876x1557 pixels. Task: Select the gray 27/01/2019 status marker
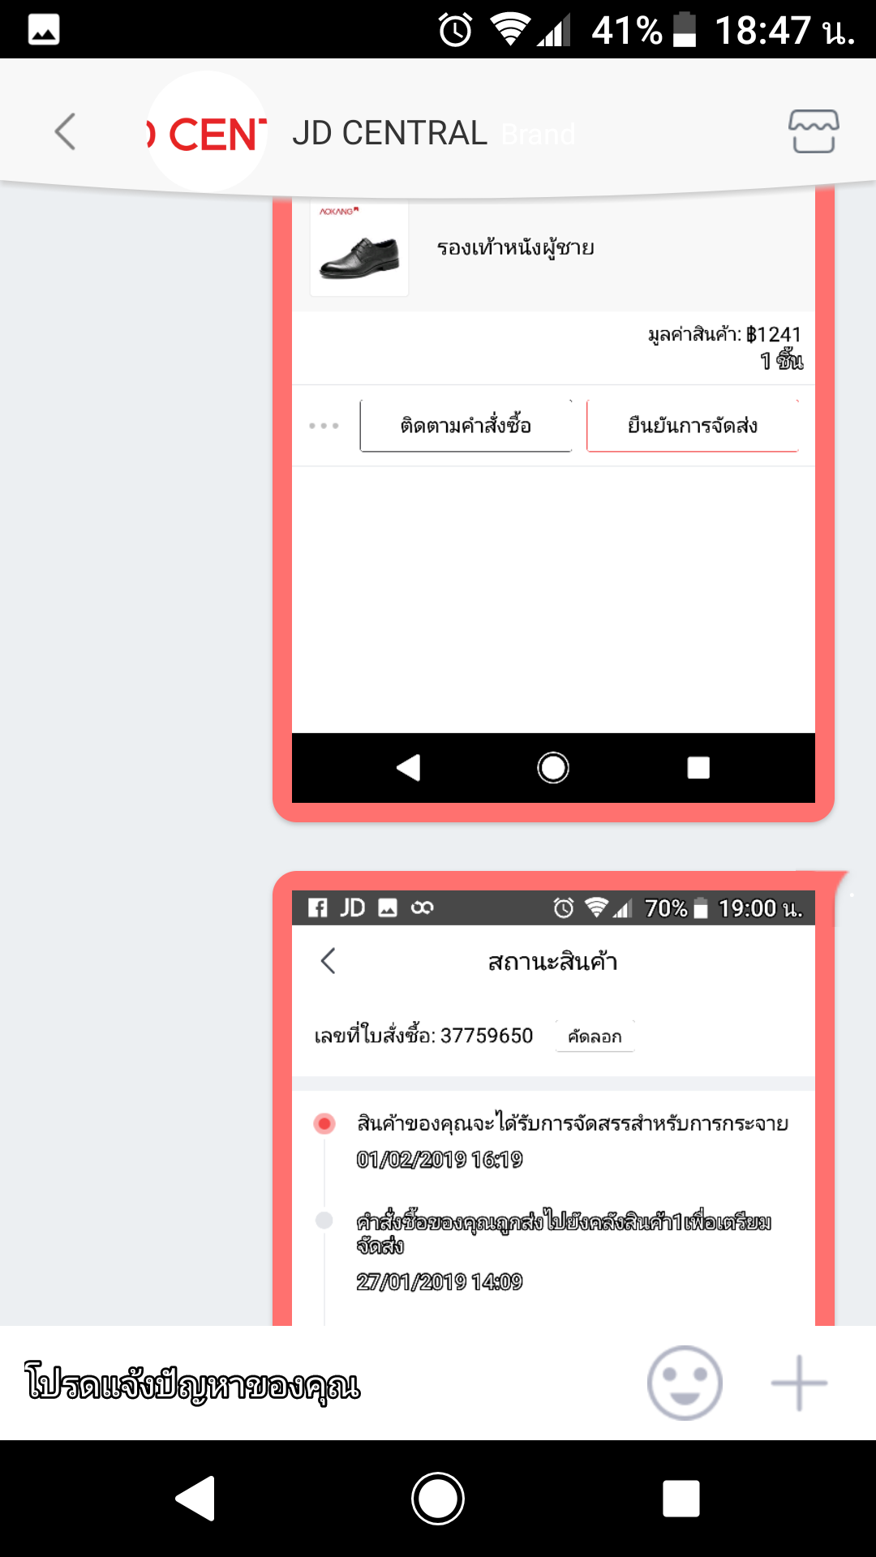[x=324, y=1220]
